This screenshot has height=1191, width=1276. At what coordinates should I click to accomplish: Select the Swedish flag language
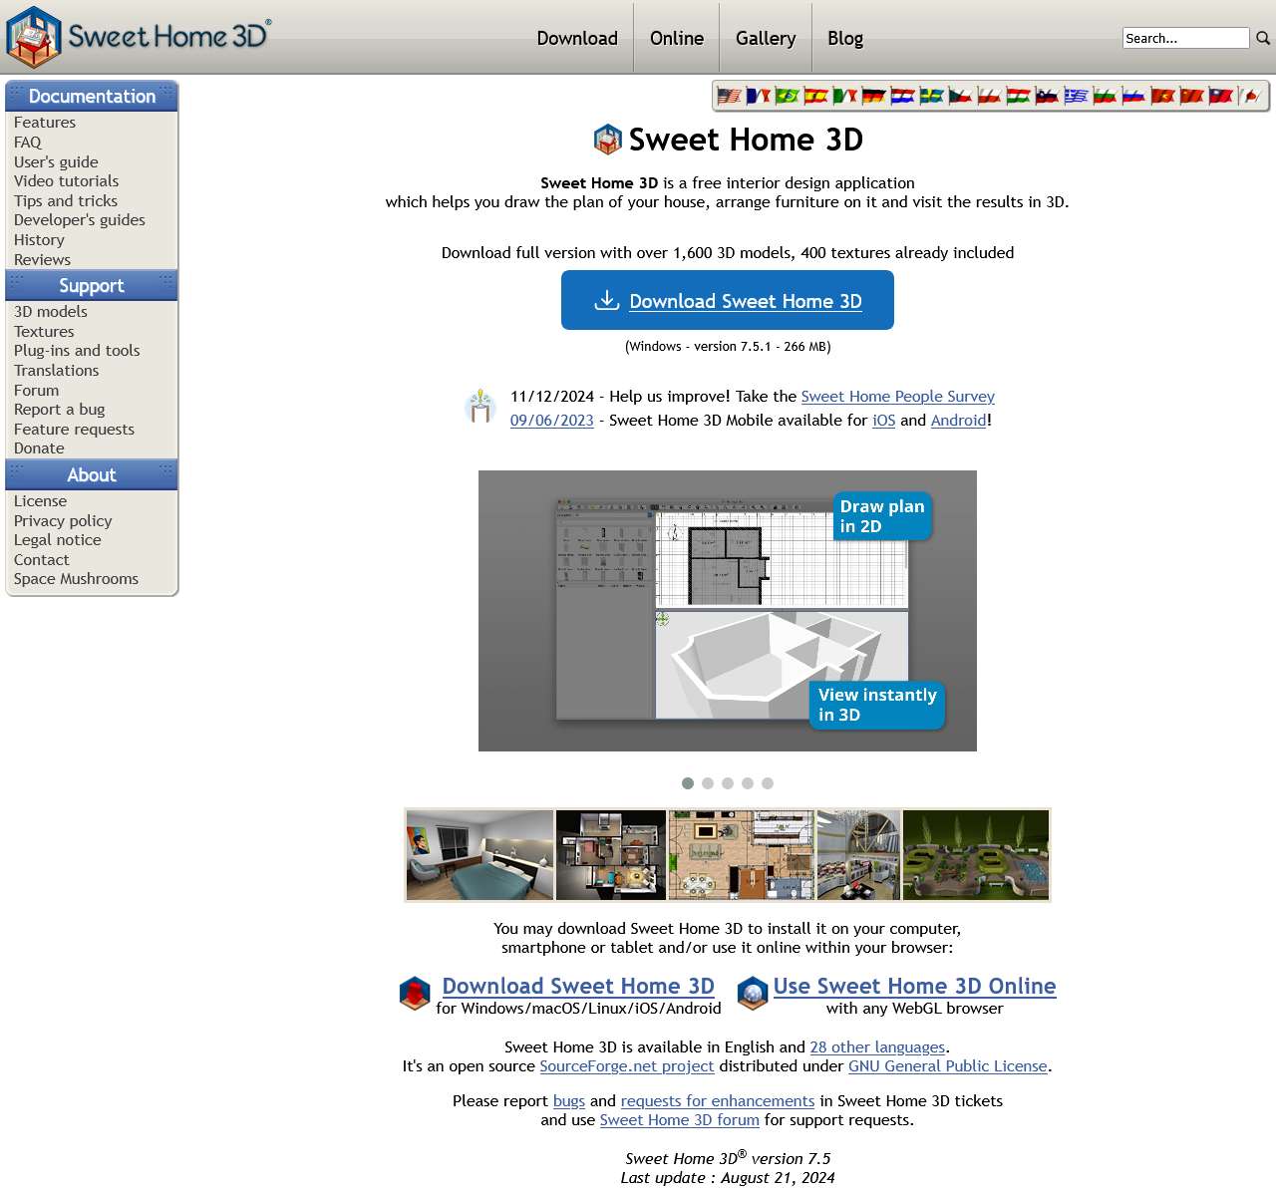932,96
